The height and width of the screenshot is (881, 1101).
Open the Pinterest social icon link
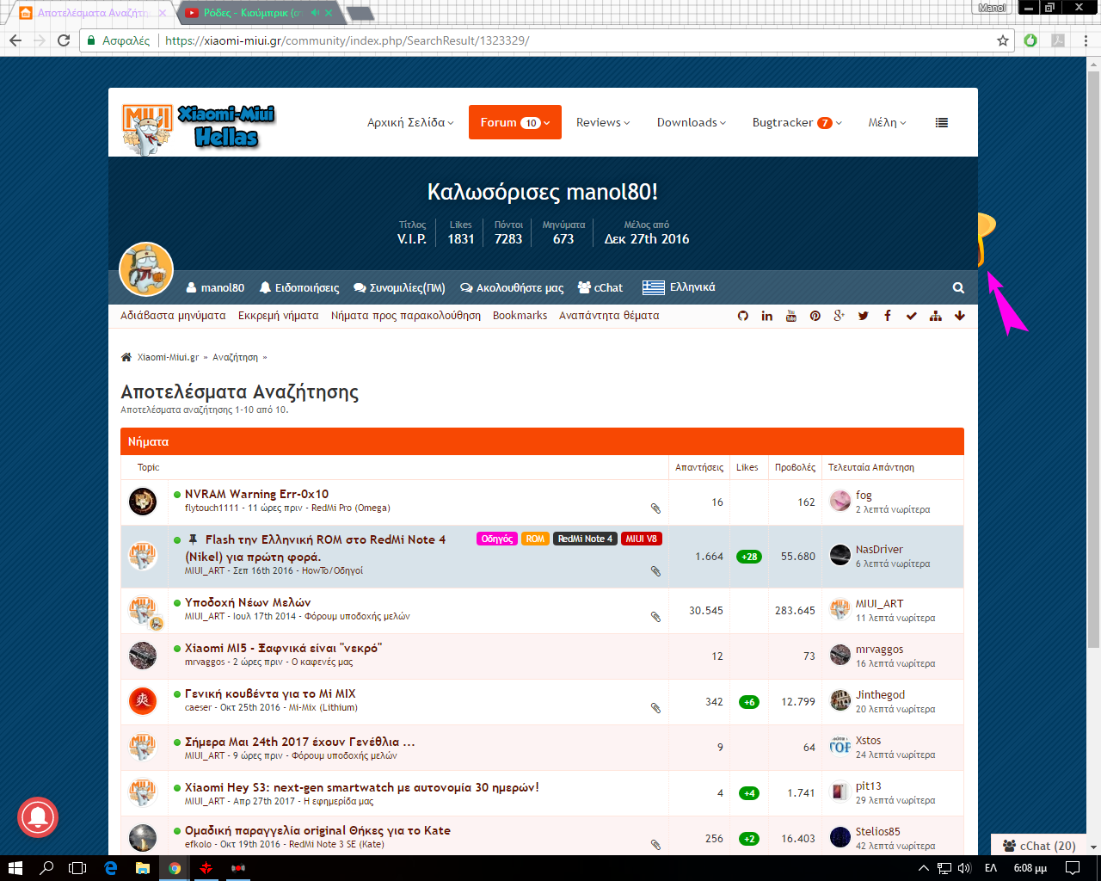coord(815,316)
